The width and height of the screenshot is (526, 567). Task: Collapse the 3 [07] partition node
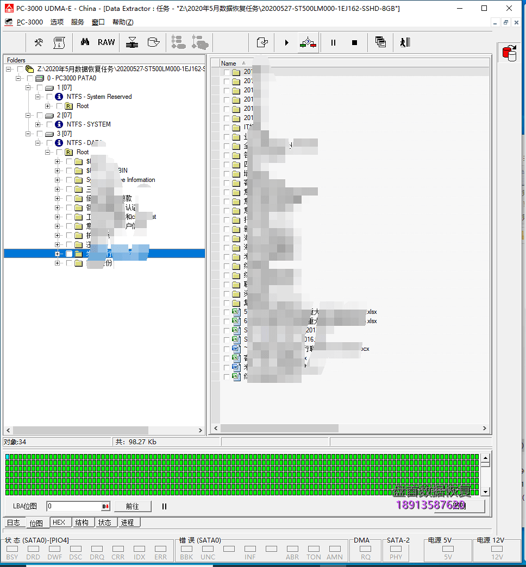(28, 134)
